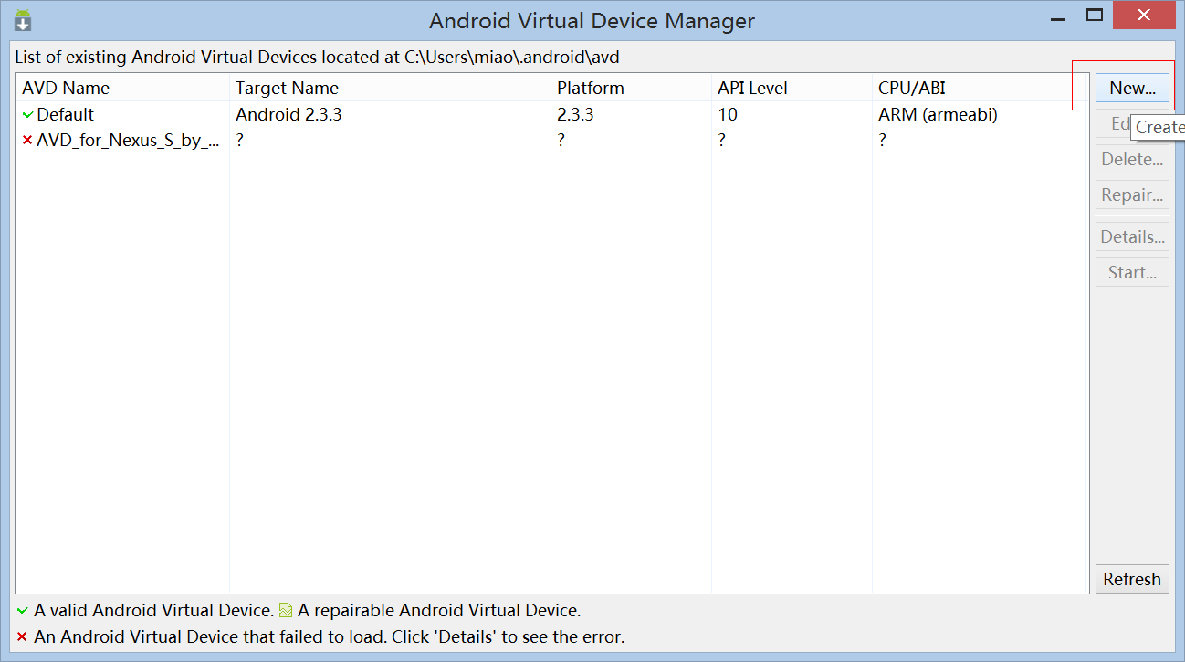Click the red X icon beside AVD_for_Nexus_S
This screenshot has height=662, width=1185.
point(27,141)
